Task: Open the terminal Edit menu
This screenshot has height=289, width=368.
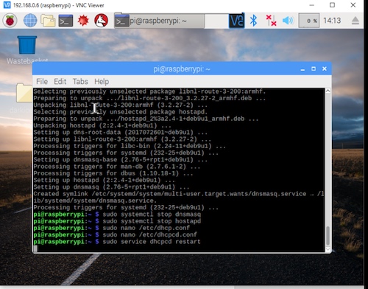Action: (x=60, y=81)
